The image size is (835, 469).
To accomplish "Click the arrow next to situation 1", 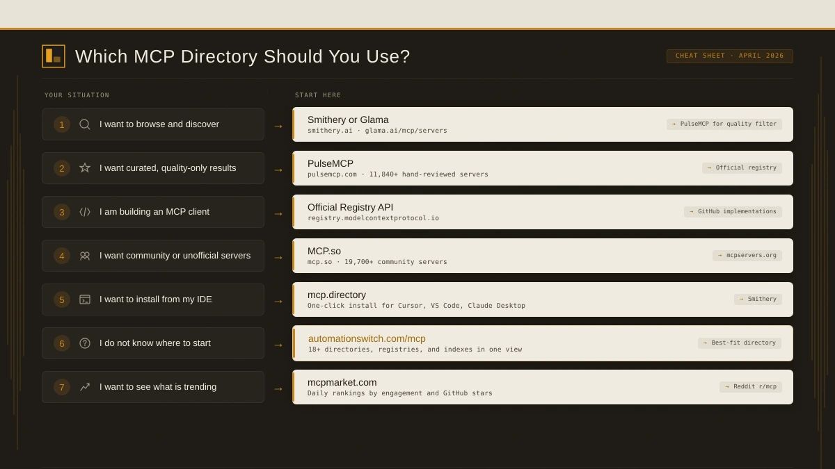I will pos(278,126).
